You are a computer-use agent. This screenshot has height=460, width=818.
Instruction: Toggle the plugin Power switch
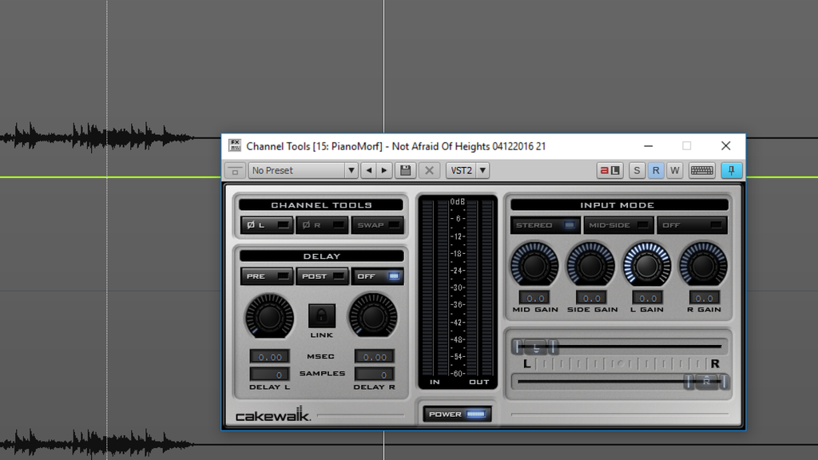457,414
